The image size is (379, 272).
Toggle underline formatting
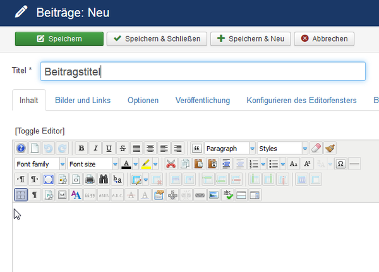pos(109,149)
